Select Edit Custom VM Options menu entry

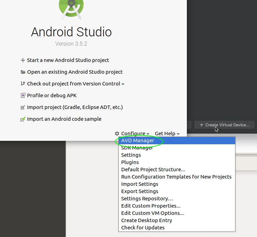(152, 213)
